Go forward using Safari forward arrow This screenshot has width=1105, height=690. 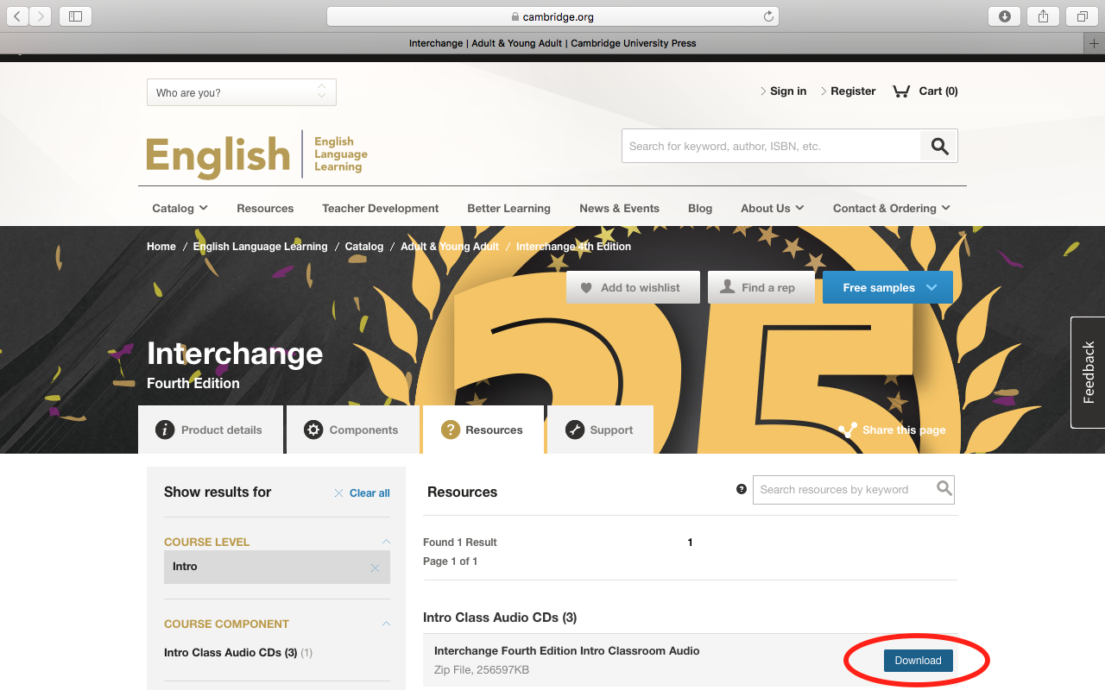41,16
